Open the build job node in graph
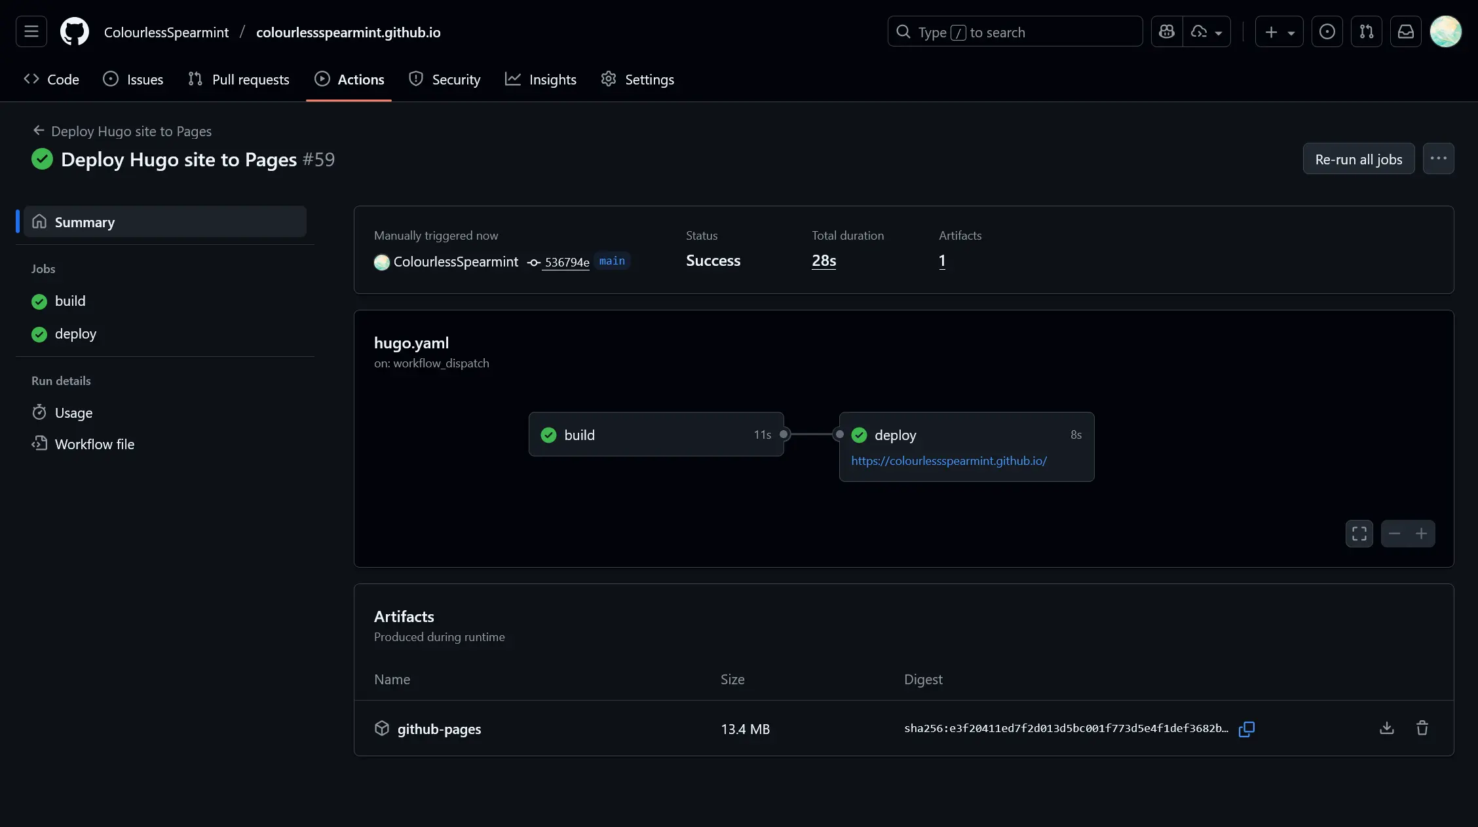Screen dimensions: 1478x827 (656, 434)
